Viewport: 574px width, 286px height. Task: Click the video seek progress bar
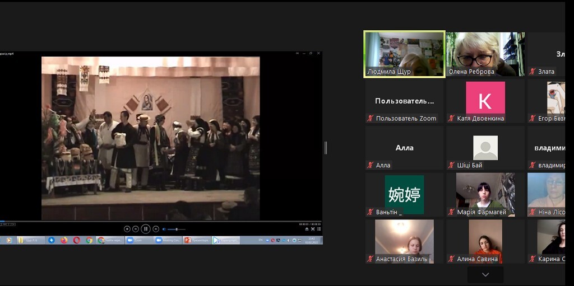[161, 221]
